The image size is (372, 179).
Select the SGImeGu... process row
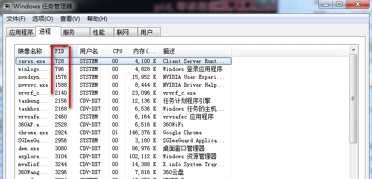(123, 140)
